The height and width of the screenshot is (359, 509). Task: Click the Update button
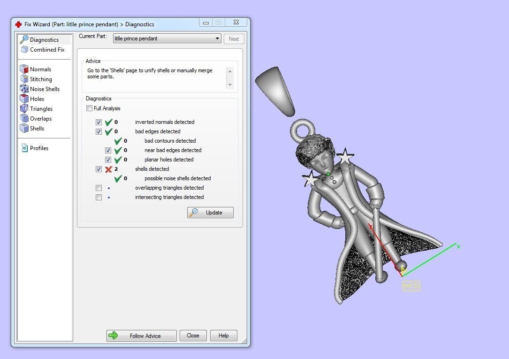point(210,212)
